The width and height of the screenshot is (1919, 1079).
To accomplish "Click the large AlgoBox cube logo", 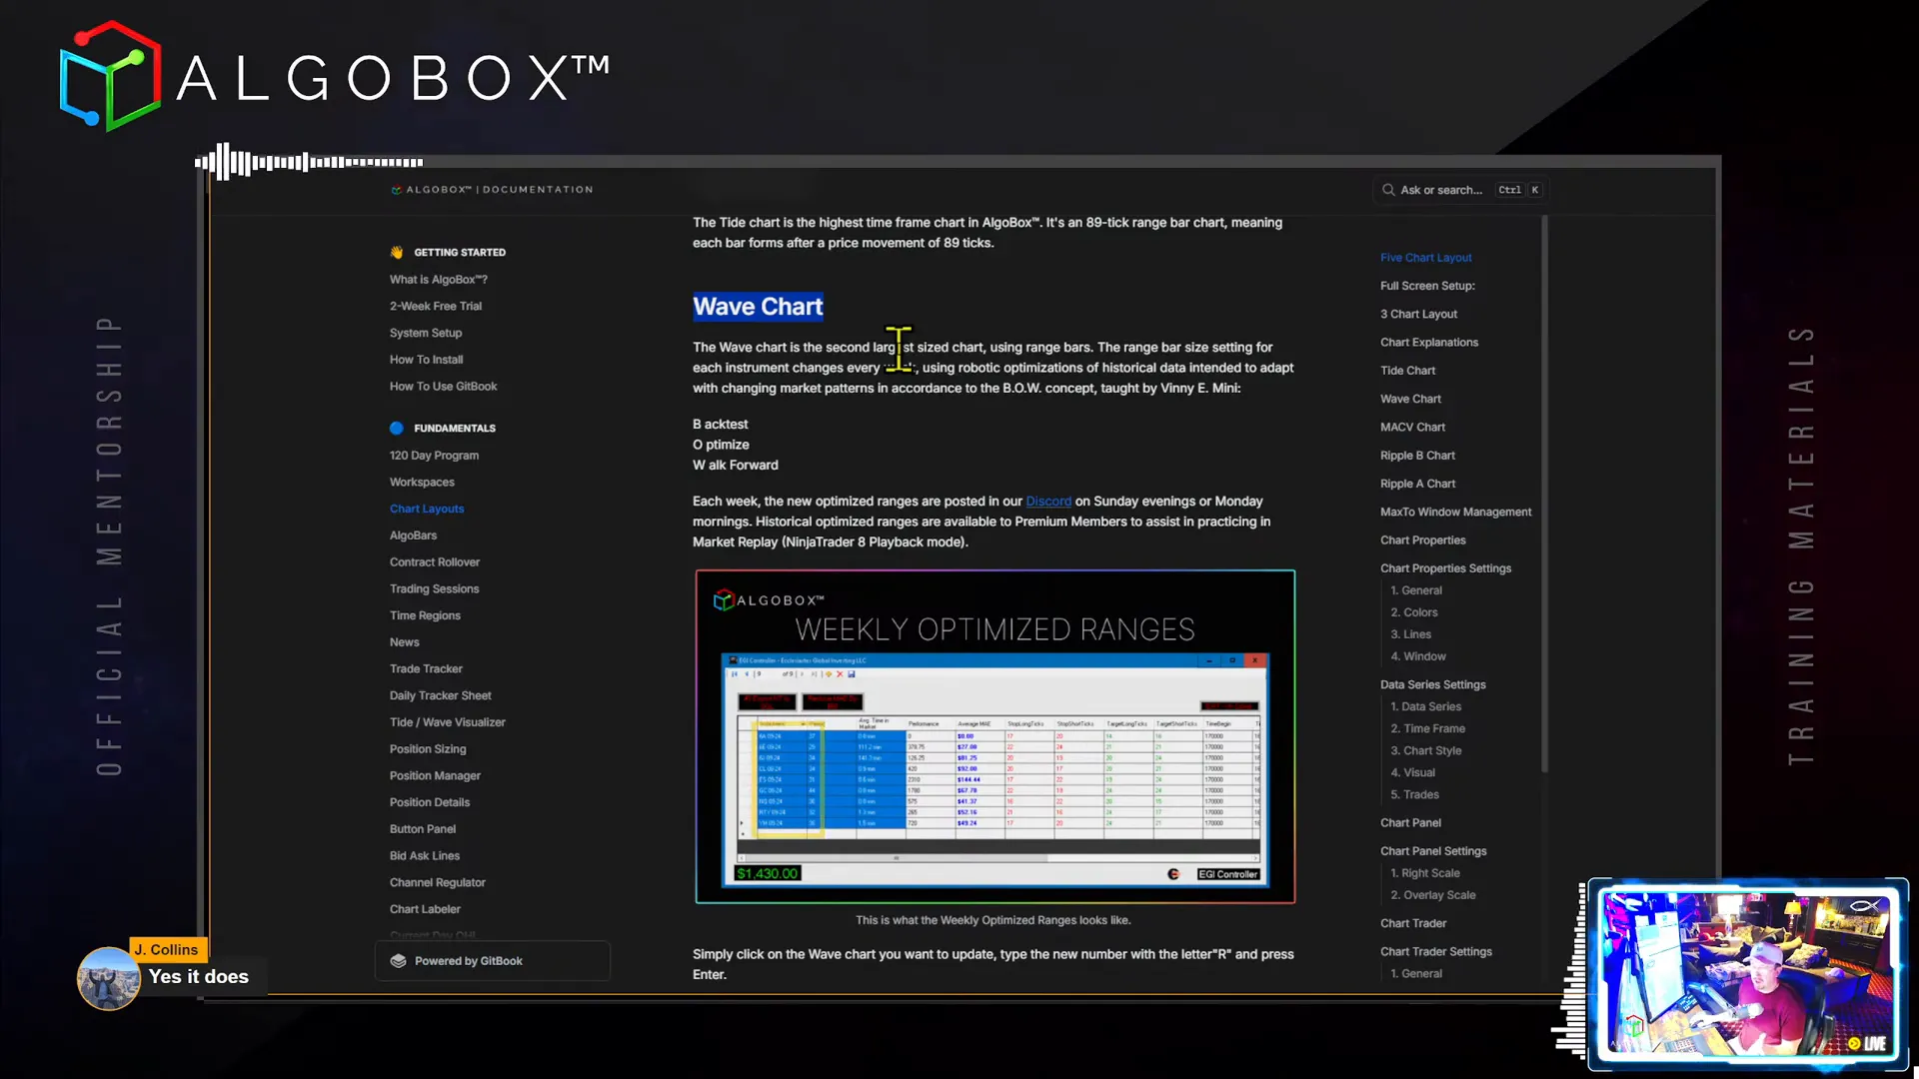I will (x=110, y=77).
